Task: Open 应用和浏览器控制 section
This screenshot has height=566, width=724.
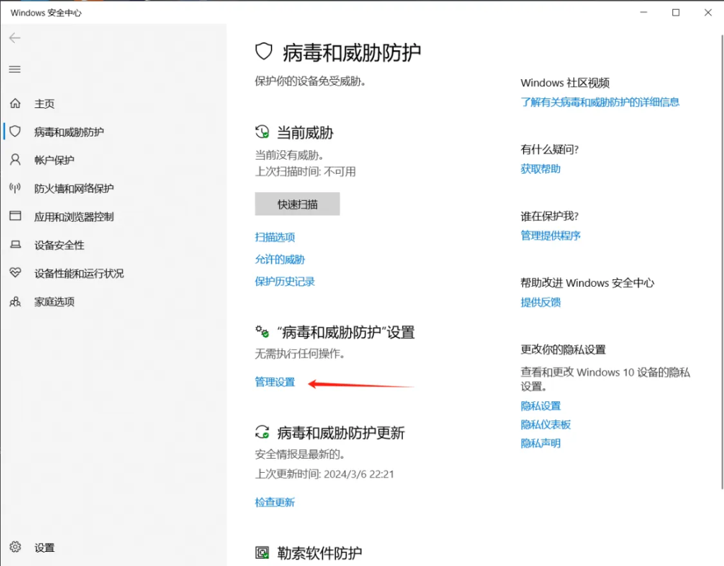Action: (x=74, y=217)
